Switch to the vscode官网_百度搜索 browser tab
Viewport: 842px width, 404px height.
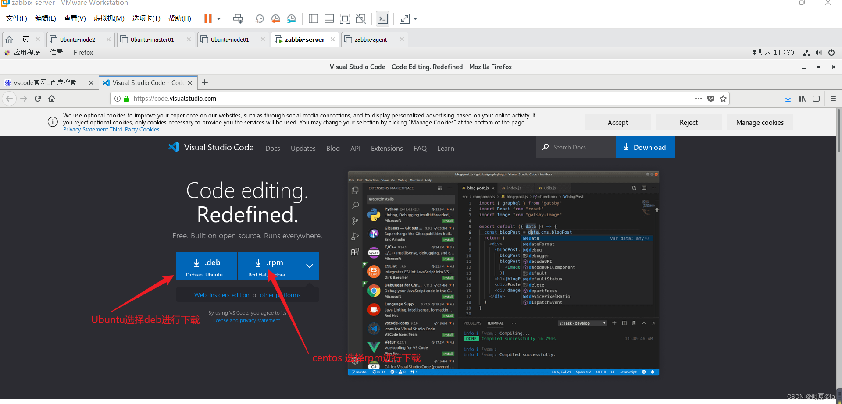tap(45, 82)
